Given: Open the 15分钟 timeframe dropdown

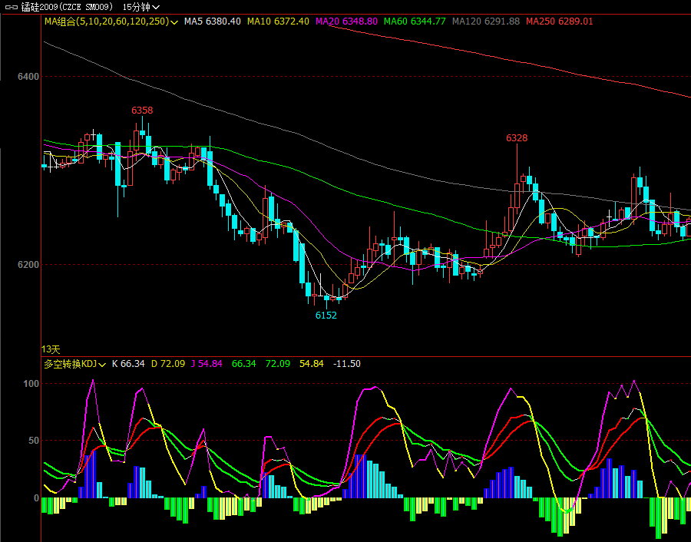Looking at the screenshot, I should click(141, 7).
